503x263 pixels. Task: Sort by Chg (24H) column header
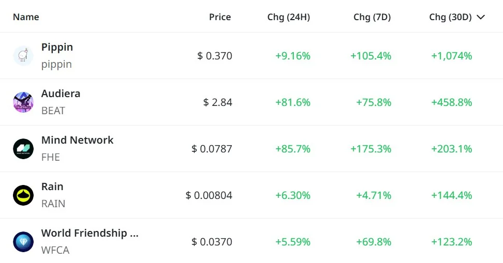[289, 17]
